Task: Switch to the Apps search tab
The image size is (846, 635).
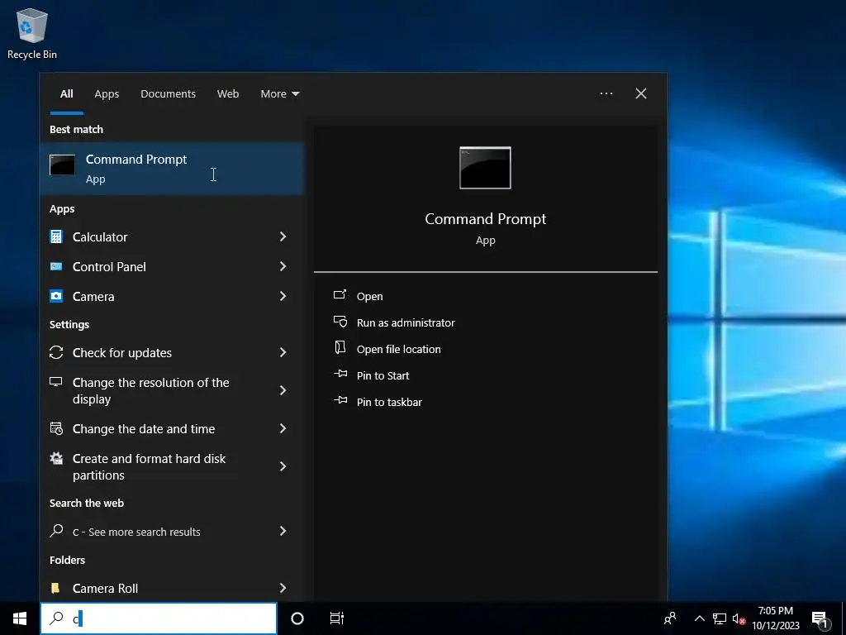Action: (107, 94)
